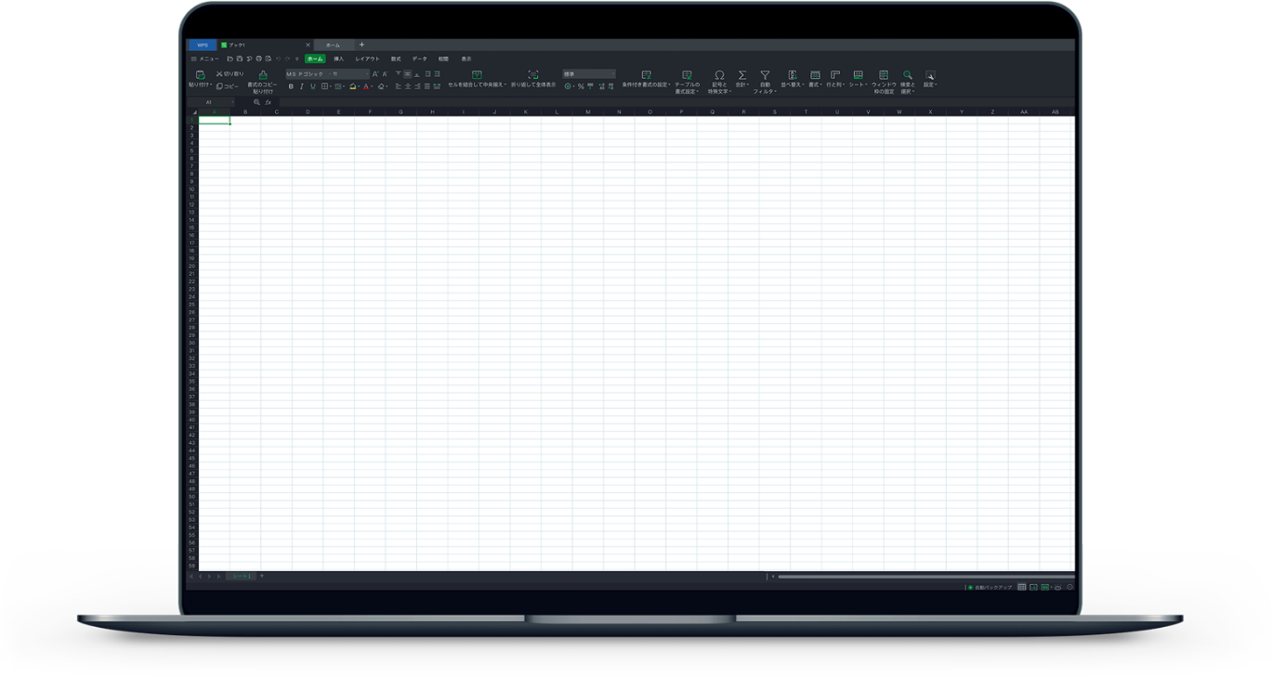Click the 切り取り (Cut) button
This screenshot has width=1272, height=677.
229,74
